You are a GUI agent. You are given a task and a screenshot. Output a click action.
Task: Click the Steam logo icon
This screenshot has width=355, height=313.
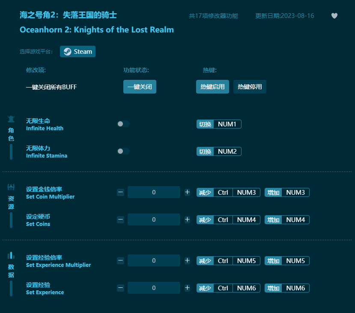tap(68, 51)
